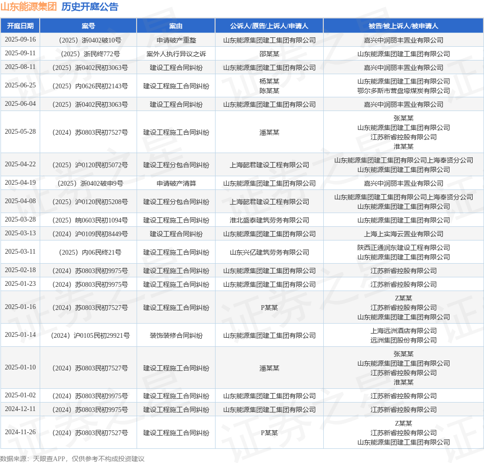
Task: Select the 案号 column header
Action: [x=88, y=26]
